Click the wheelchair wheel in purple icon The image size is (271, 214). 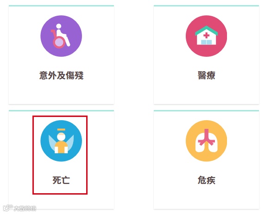click(59, 42)
